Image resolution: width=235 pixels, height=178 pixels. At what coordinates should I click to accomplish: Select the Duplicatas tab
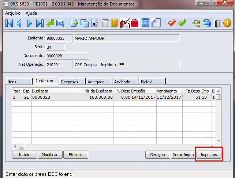click(46, 81)
